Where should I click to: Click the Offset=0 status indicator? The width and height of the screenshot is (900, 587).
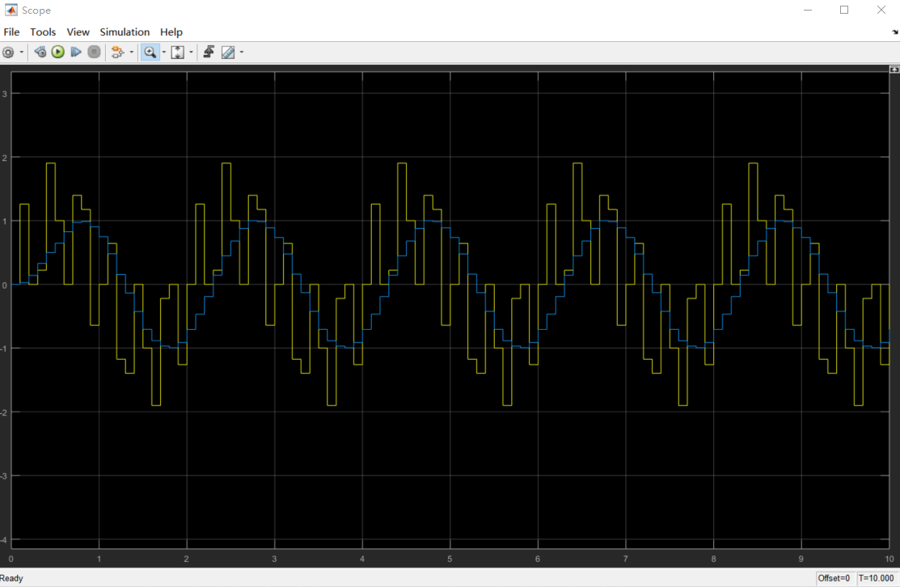835,578
